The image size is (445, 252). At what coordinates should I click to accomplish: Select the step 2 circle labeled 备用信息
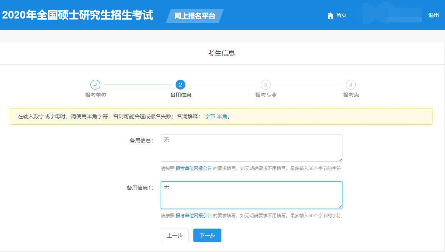[x=180, y=85]
